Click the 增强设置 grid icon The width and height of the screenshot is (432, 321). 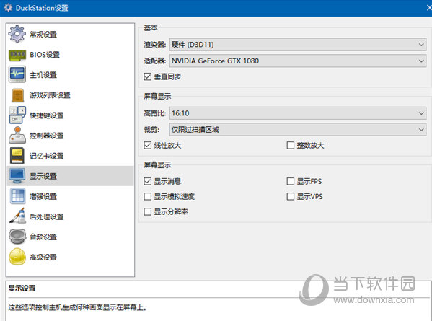(x=17, y=196)
